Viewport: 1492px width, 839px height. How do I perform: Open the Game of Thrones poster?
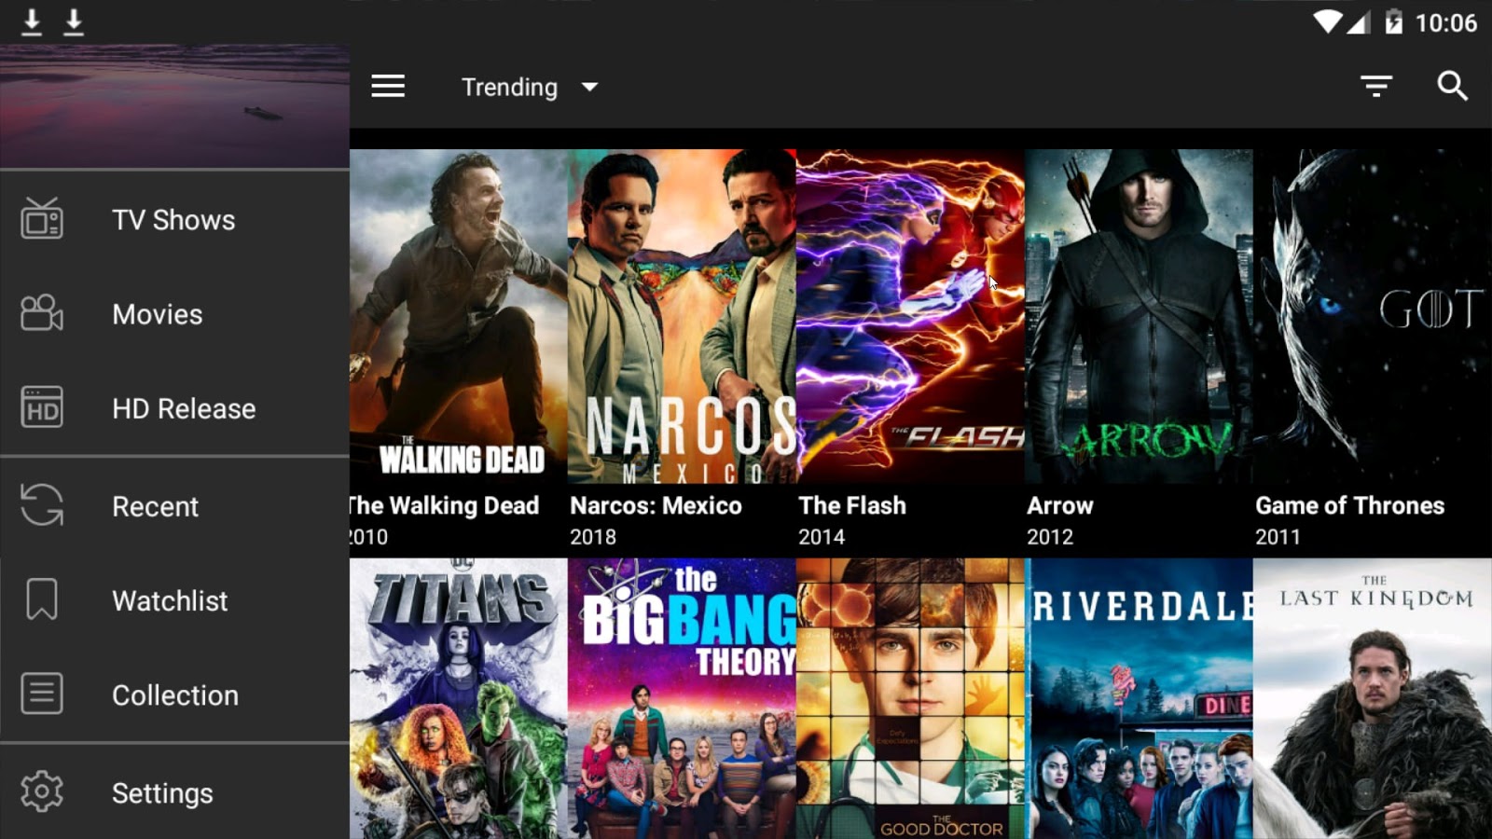(x=1373, y=316)
